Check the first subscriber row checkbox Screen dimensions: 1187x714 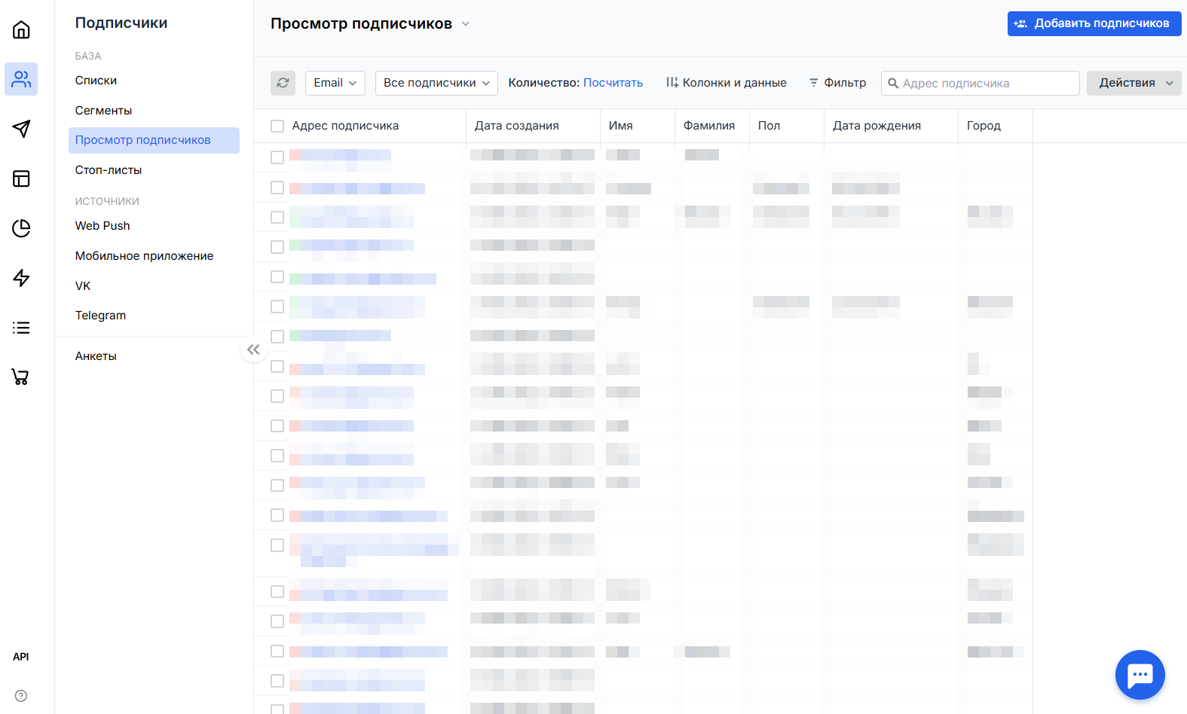(277, 157)
